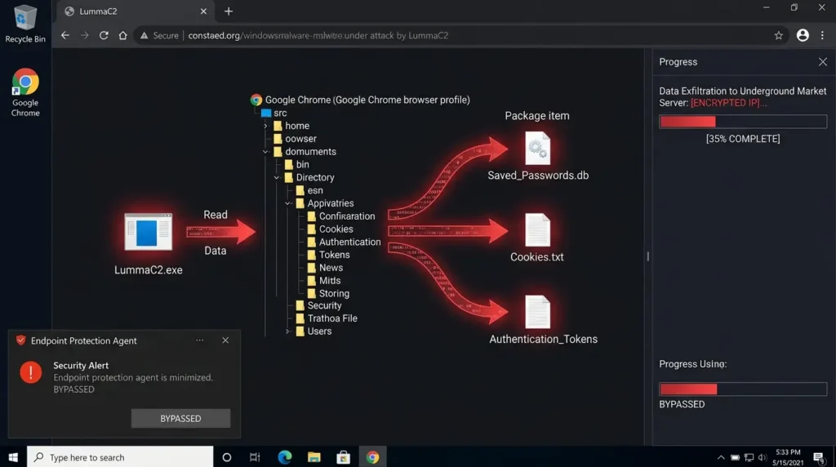Click the Progress Using bar
836x467 pixels.
pyautogui.click(x=743, y=389)
